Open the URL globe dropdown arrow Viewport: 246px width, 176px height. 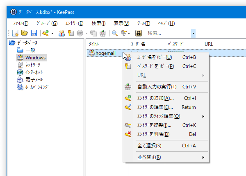tap(87, 33)
